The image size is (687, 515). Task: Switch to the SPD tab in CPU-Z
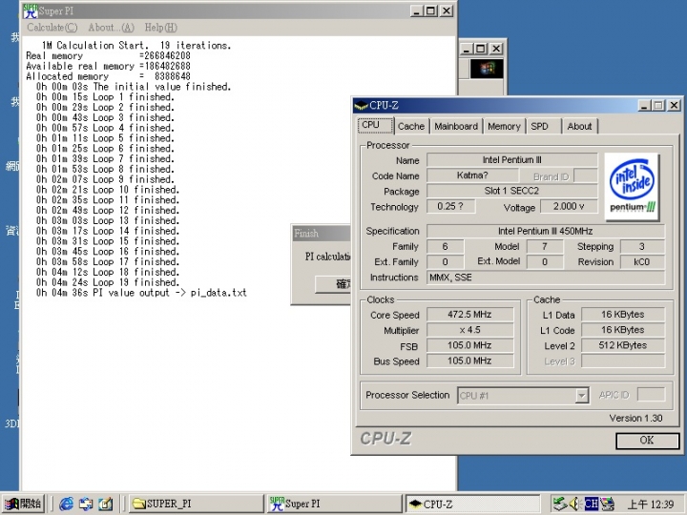(x=543, y=126)
